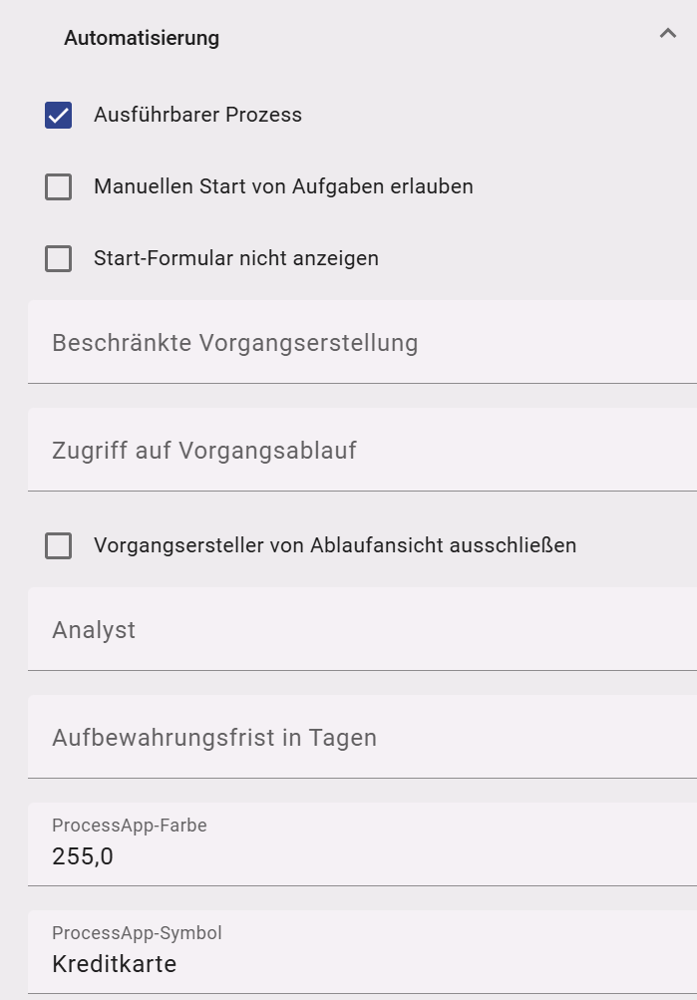The image size is (697, 1000).
Task: Click inside the "Zugriff auf Vorgangsablauf" input
Action: click(x=299, y=449)
